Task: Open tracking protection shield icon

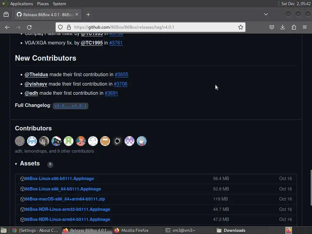Action: pos(60,27)
